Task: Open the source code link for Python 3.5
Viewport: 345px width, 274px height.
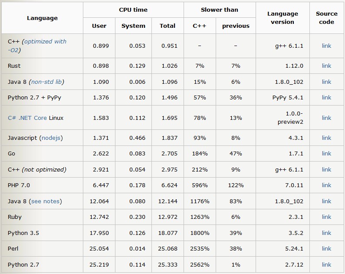Action: tap(326, 233)
